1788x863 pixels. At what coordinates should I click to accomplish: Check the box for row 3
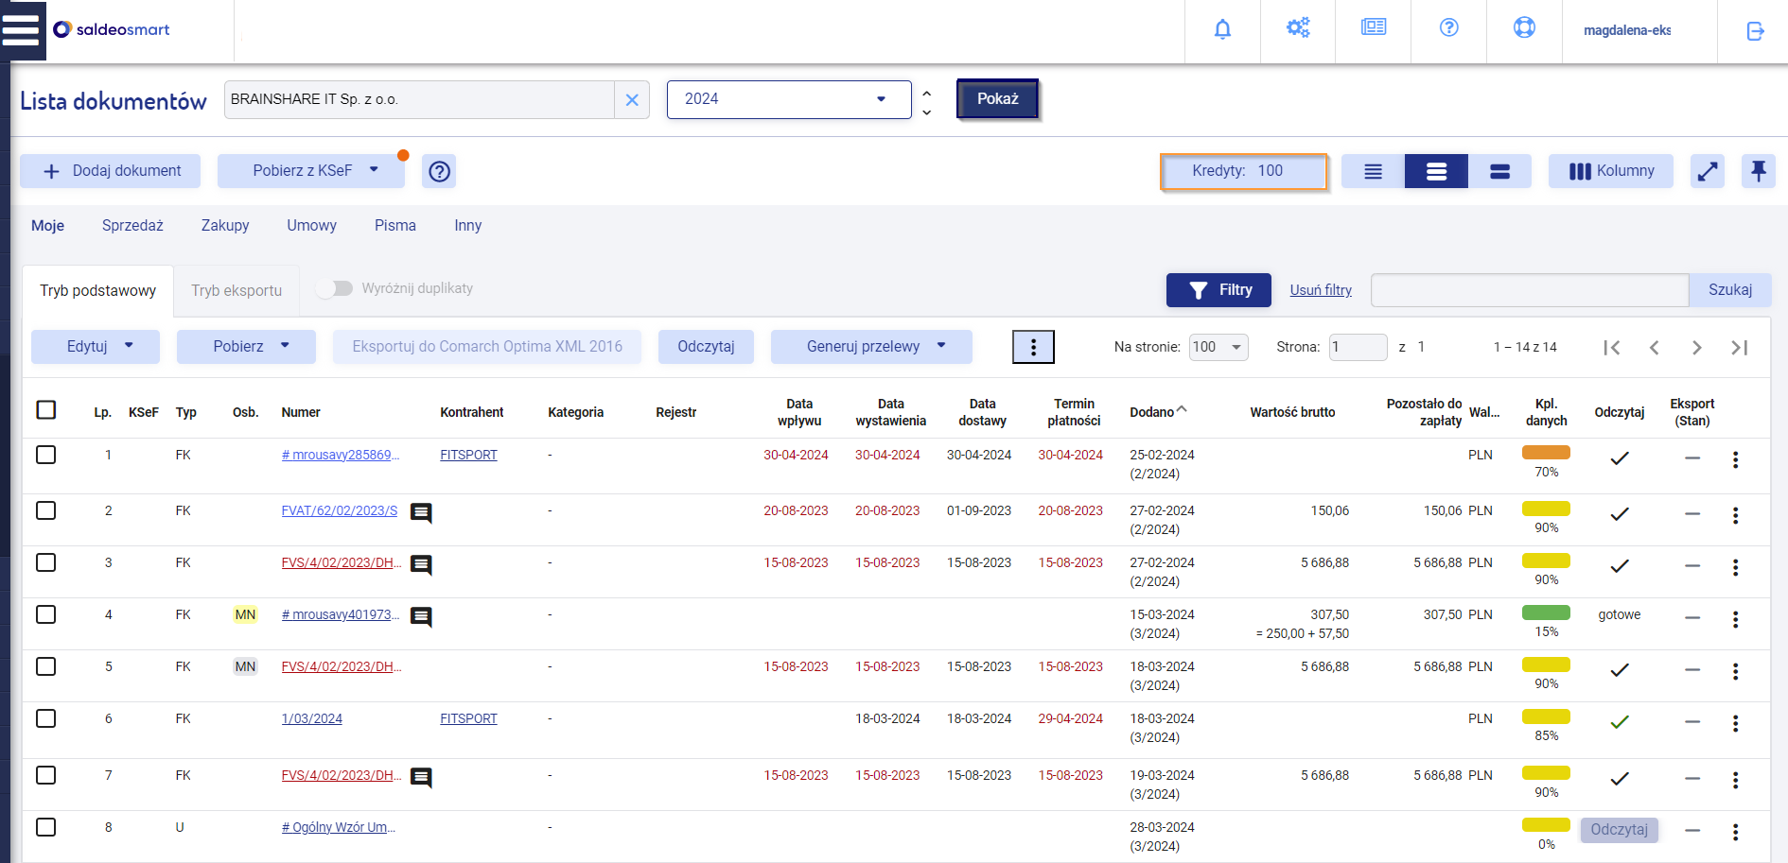coord(45,562)
